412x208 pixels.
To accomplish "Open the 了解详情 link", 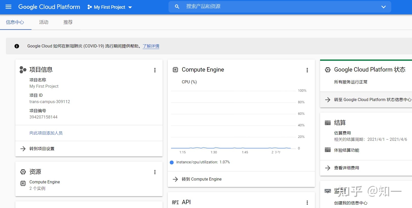I will pyautogui.click(x=151, y=46).
